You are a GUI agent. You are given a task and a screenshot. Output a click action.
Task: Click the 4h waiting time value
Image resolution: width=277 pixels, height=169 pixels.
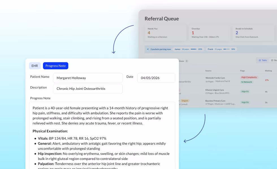pos(266,92)
